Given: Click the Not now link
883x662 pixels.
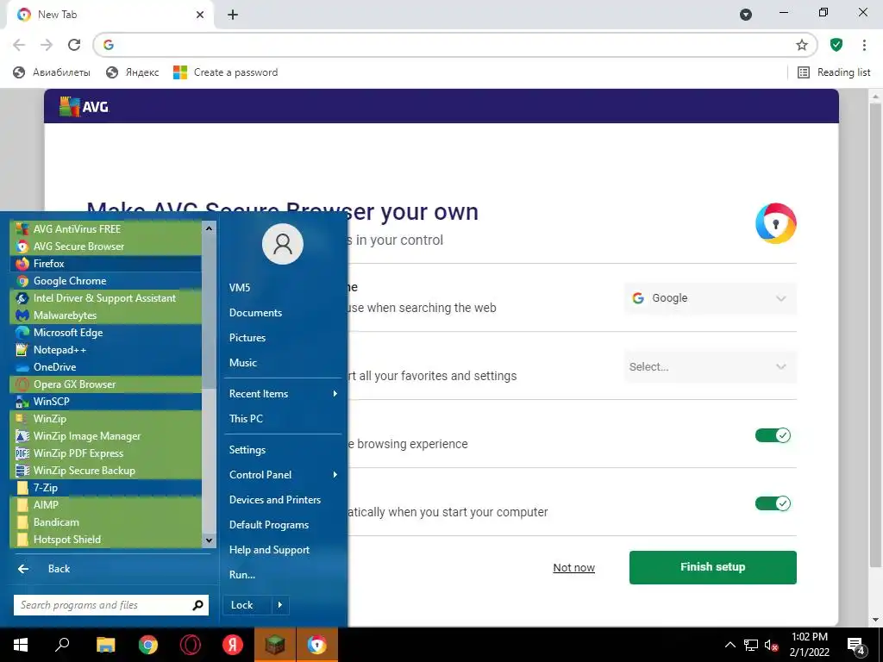Looking at the screenshot, I should pyautogui.click(x=573, y=567).
